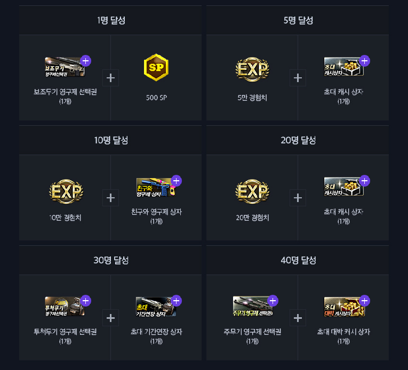Viewport: 408px width, 370px height.
Task: Click the 500 SP hexagon icon
Action: click(156, 67)
